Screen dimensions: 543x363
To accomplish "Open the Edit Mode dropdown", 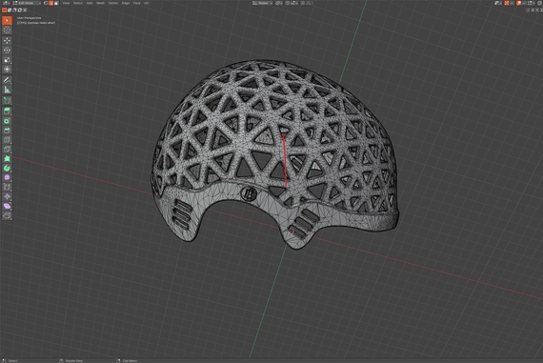I will [27, 3].
